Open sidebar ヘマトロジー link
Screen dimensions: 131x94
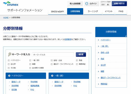pyautogui.click(x=106, y=40)
